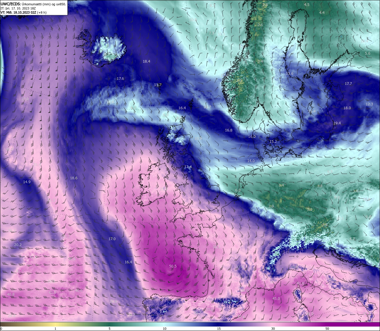Click the legend tick label 0

pos(1,329)
